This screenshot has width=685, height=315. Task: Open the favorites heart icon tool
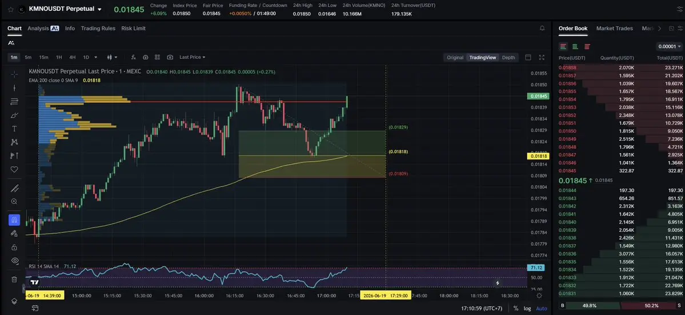(x=14, y=170)
